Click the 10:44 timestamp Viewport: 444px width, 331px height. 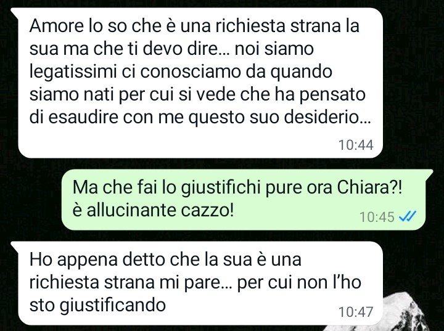pyautogui.click(x=356, y=145)
